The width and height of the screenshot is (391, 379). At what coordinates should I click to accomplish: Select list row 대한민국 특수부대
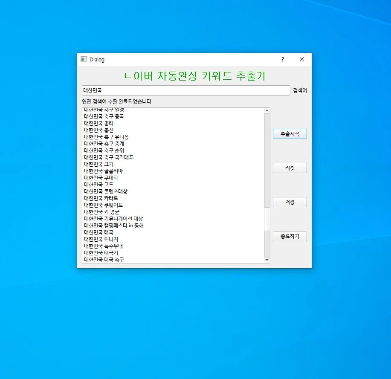pos(173,246)
